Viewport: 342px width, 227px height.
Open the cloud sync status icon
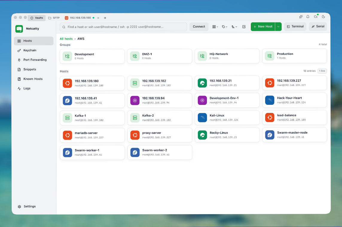click(x=316, y=17)
